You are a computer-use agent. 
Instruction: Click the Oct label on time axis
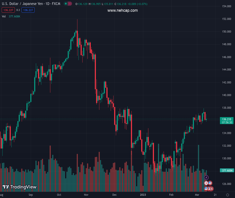point(59,195)
